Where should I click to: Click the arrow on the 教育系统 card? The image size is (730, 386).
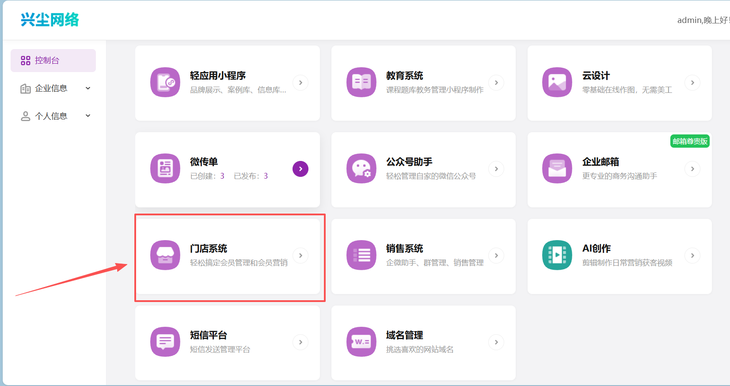tap(496, 83)
